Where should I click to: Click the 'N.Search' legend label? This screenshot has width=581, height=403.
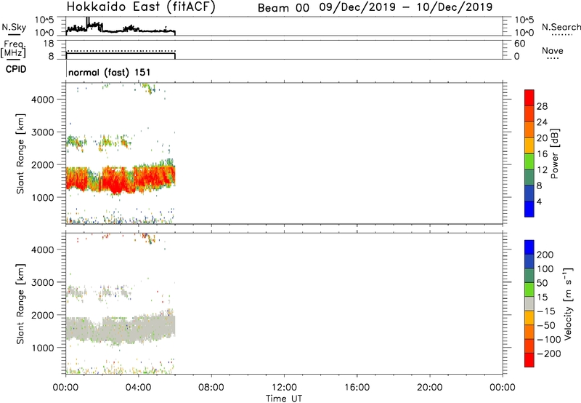pyautogui.click(x=561, y=27)
